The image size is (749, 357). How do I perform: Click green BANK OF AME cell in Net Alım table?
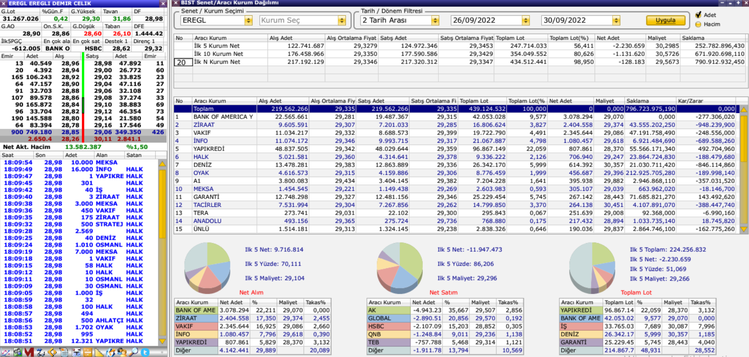coord(196,310)
